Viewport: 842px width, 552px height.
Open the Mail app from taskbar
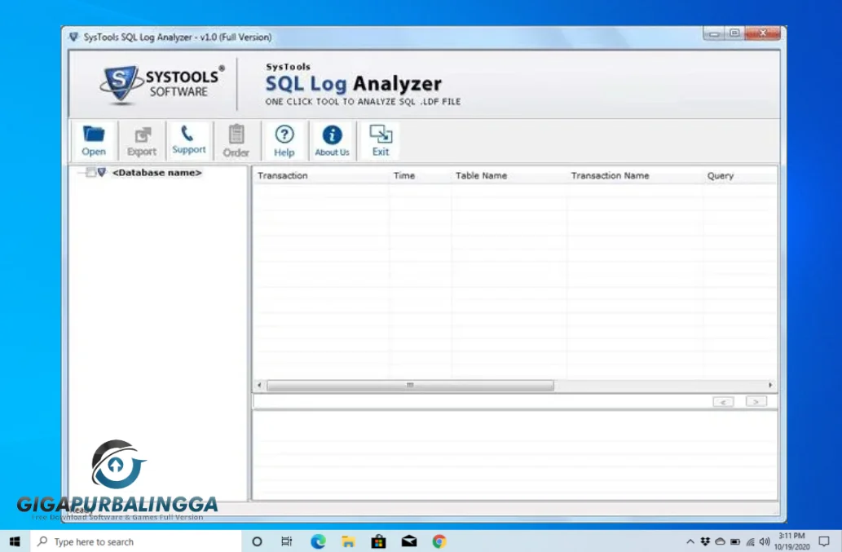[x=408, y=541]
